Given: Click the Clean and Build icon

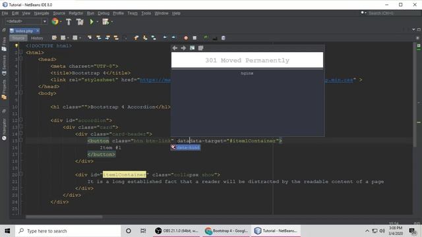Looking at the screenshot, I should click(80, 22).
